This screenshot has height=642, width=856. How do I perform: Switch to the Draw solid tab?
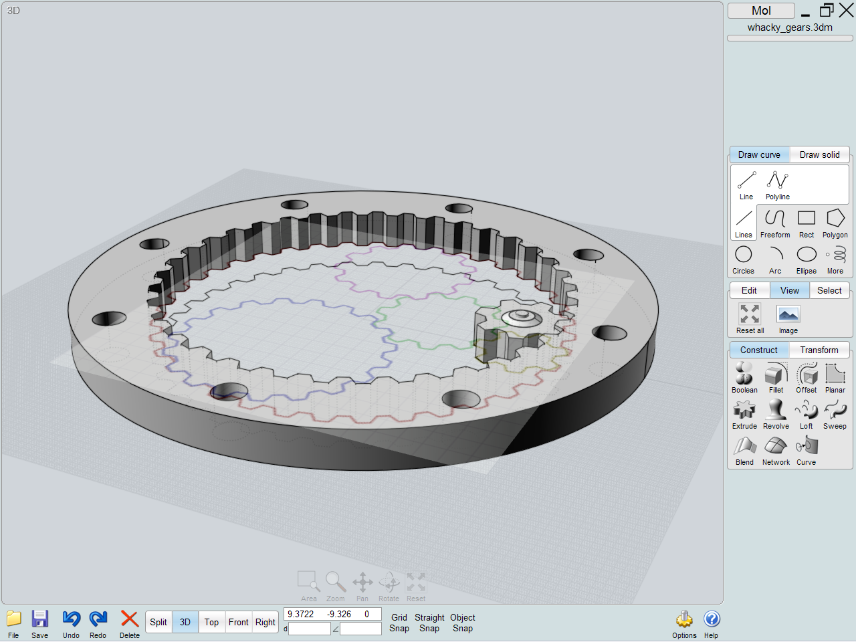click(819, 154)
